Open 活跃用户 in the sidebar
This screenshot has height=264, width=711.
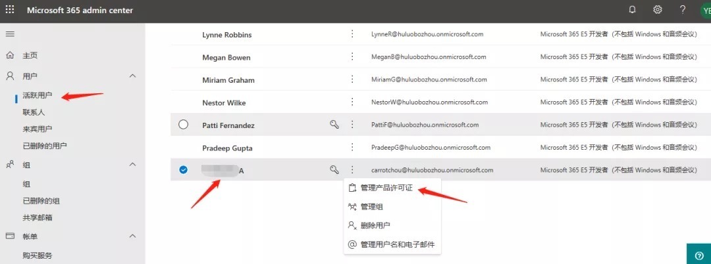(37, 95)
